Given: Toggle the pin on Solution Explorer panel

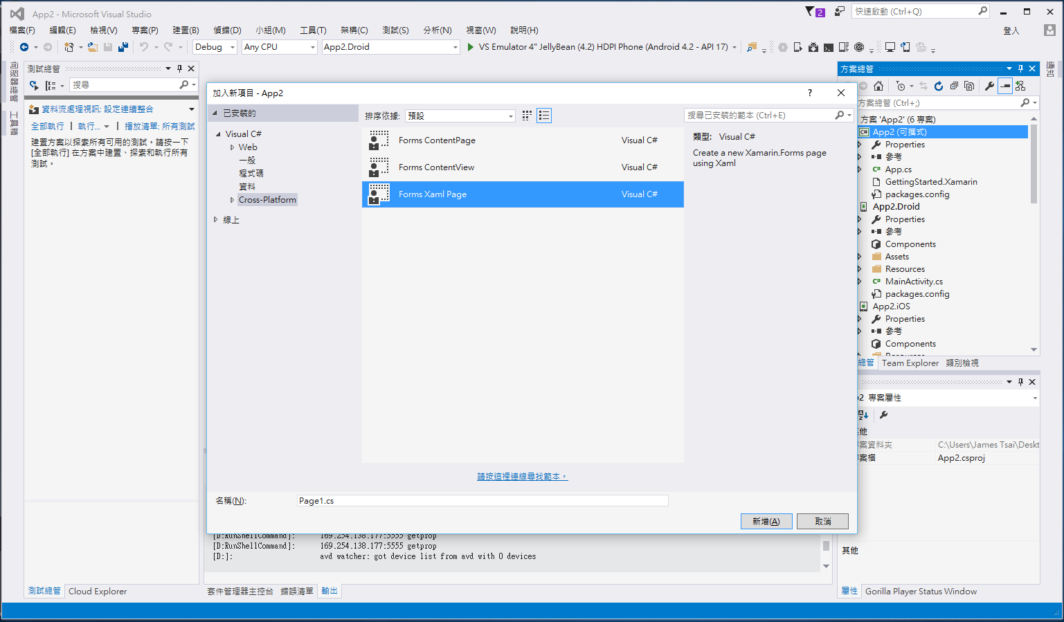Looking at the screenshot, I should [1020, 68].
